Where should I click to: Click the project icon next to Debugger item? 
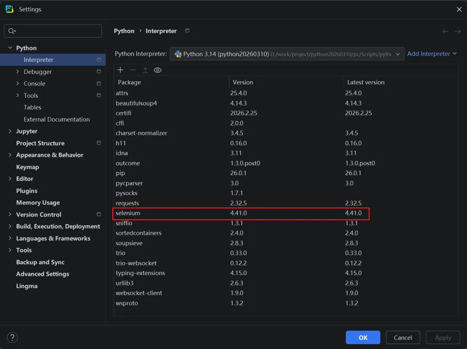(99, 71)
